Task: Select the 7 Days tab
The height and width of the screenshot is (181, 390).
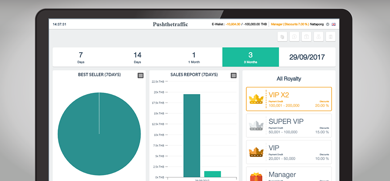Action: pos(81,57)
